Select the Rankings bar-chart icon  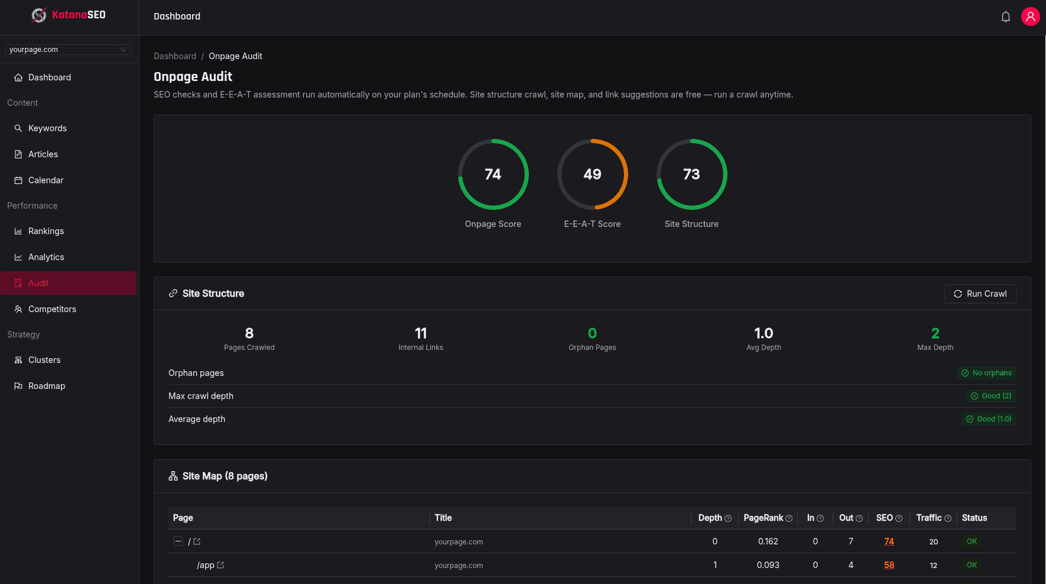[18, 231]
